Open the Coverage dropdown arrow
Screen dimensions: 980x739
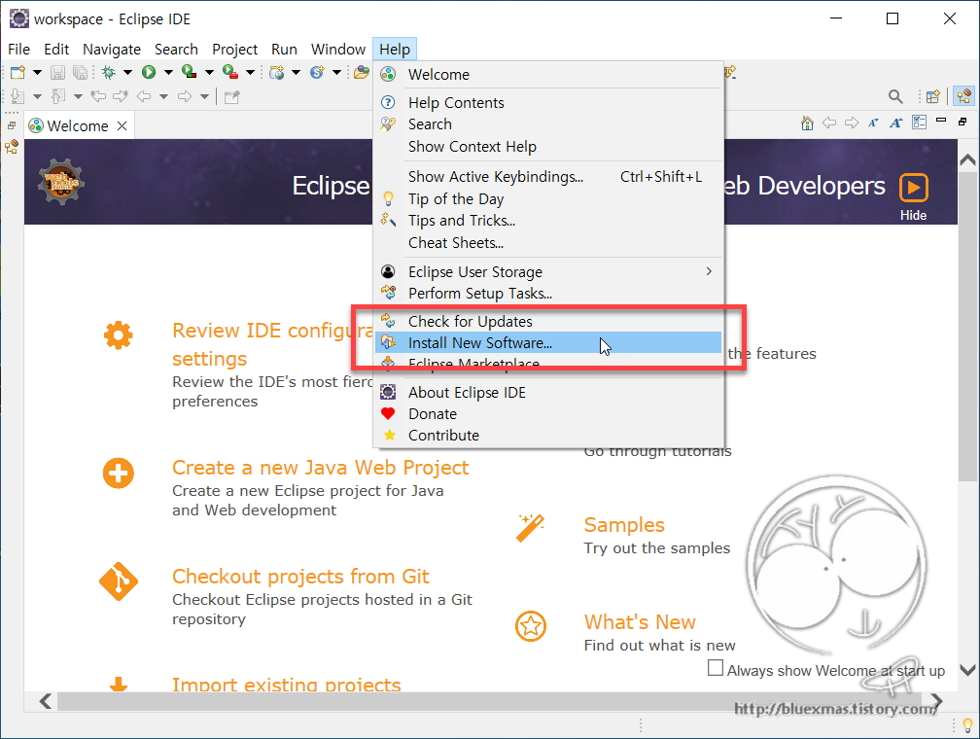pyautogui.click(x=209, y=73)
